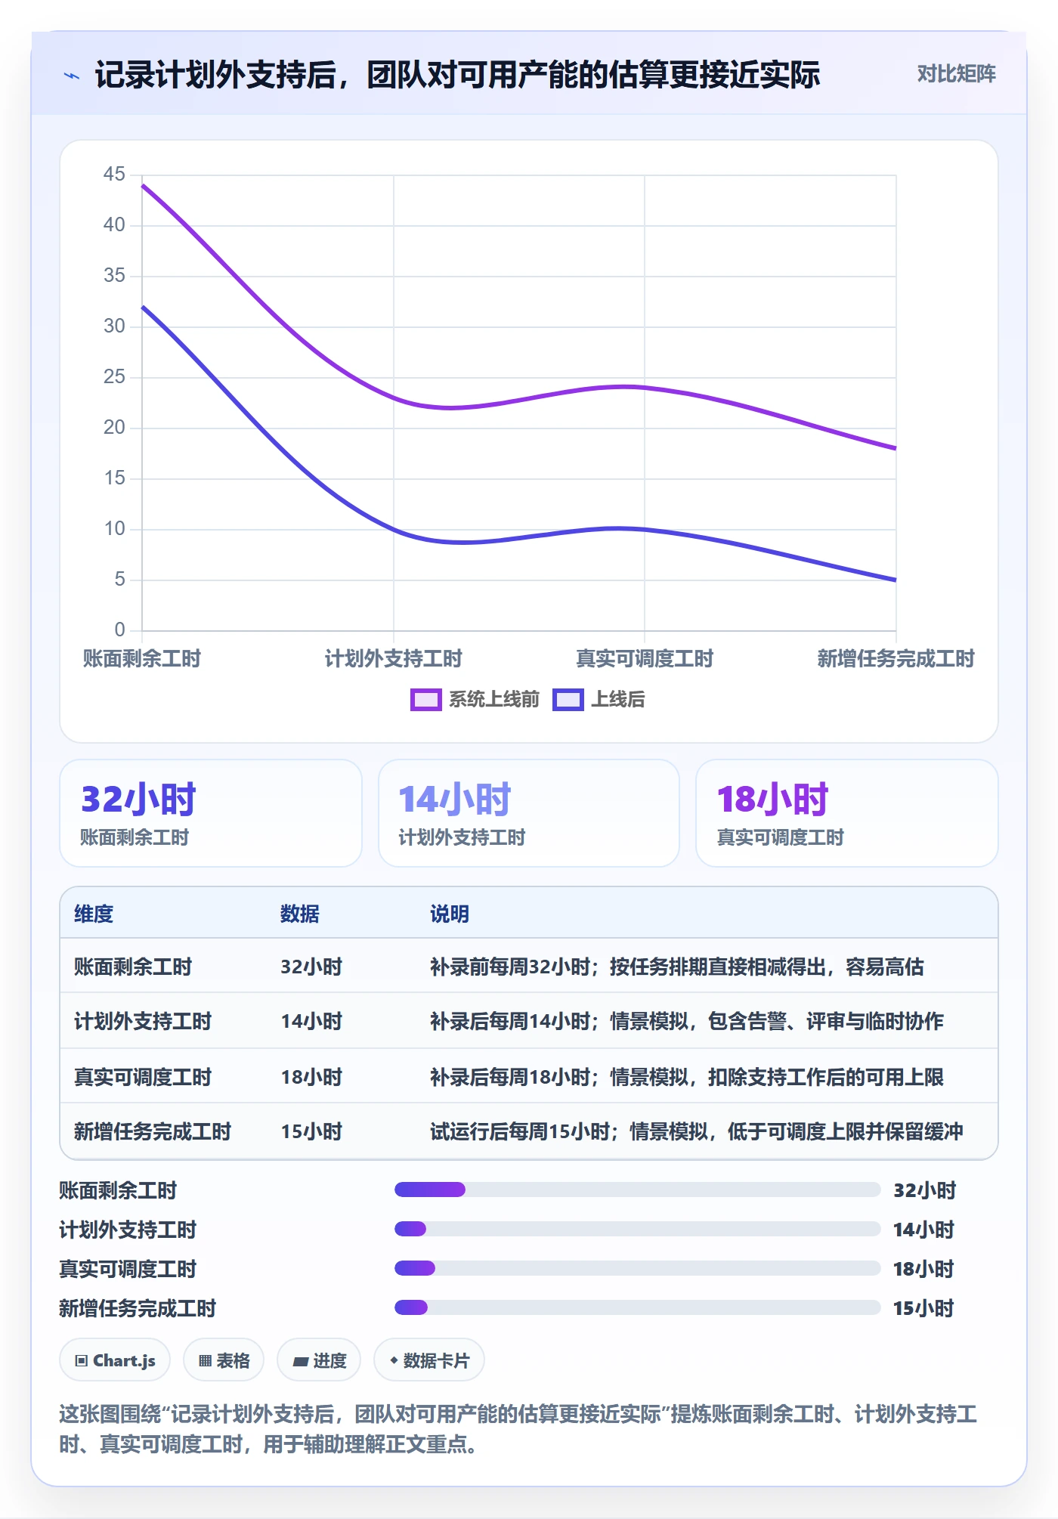Image resolution: width=1058 pixels, height=1519 pixels.
Task: Click the footer caption starting 这张图围绕
Action: [518, 1430]
